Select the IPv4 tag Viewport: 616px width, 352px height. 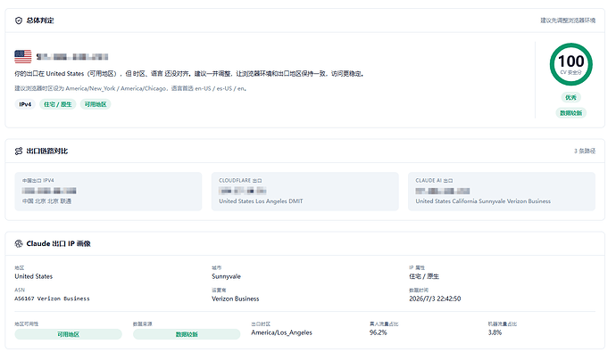click(25, 104)
